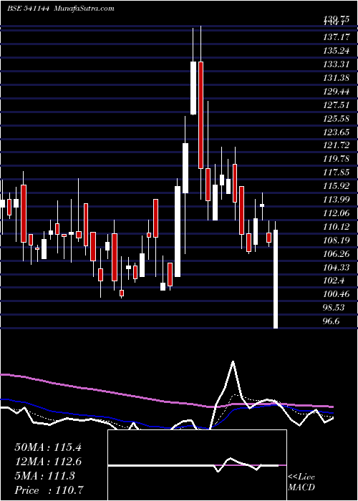Click the 135.24 price axis label
This screenshot has width=358, height=501.
pyautogui.click(x=337, y=51)
